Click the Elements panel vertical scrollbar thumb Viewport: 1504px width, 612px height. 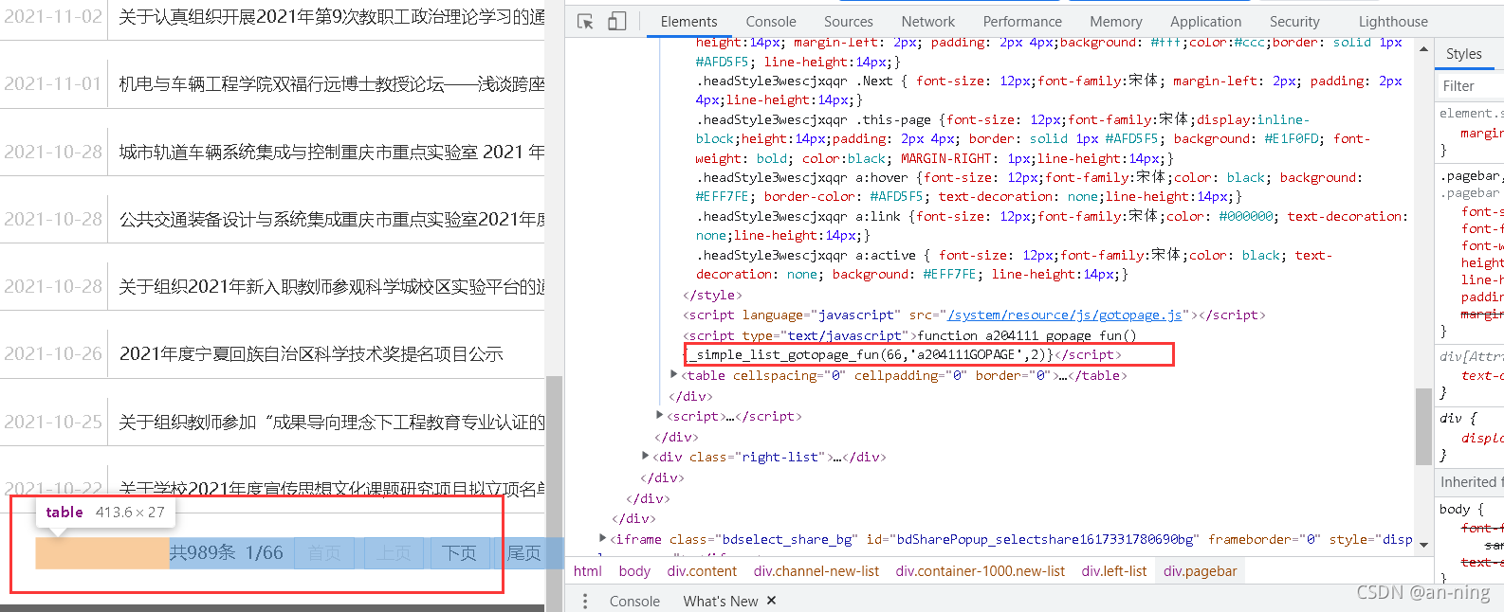1423,426
